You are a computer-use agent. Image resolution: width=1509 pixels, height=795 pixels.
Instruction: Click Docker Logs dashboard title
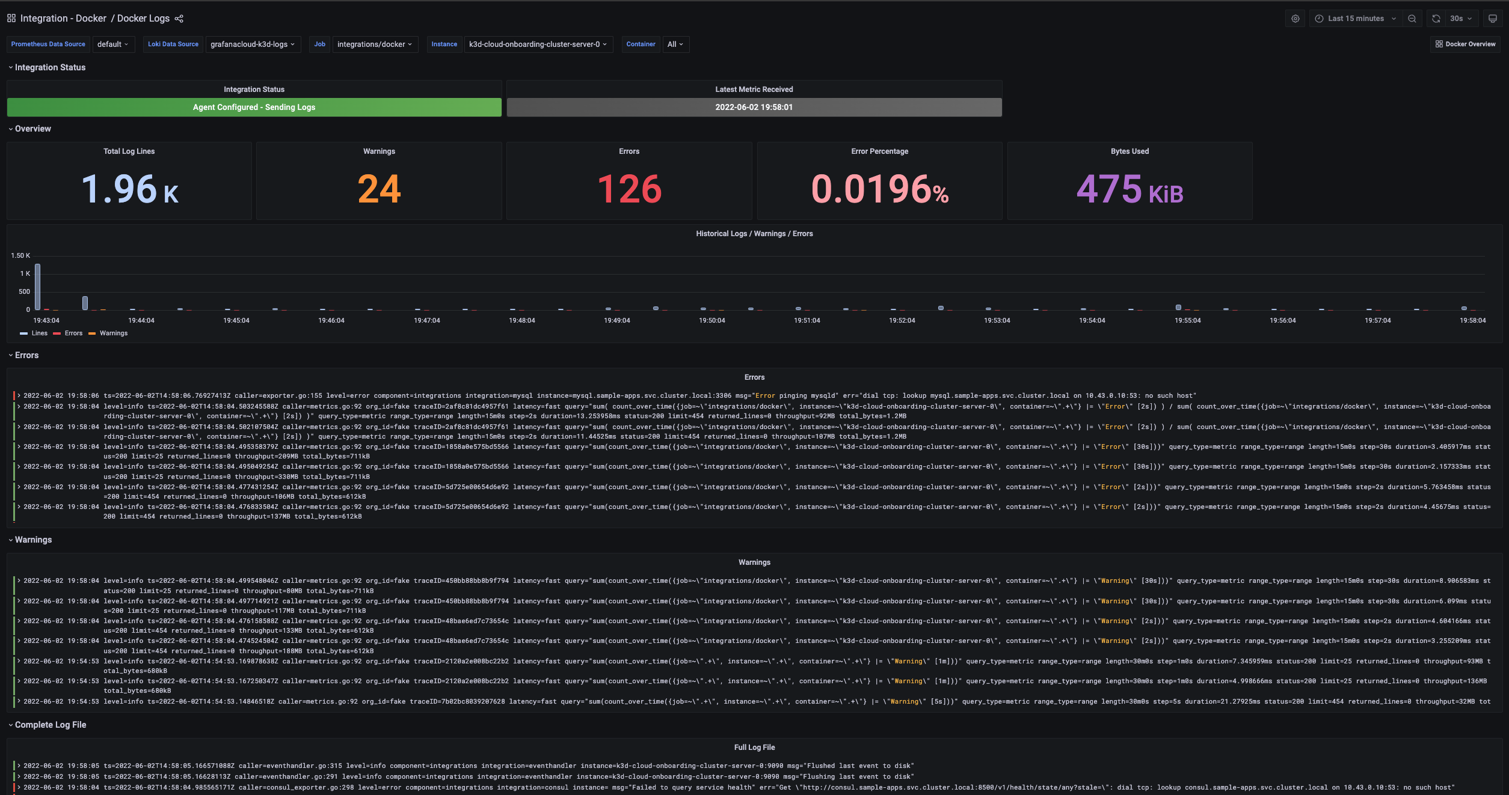(143, 19)
